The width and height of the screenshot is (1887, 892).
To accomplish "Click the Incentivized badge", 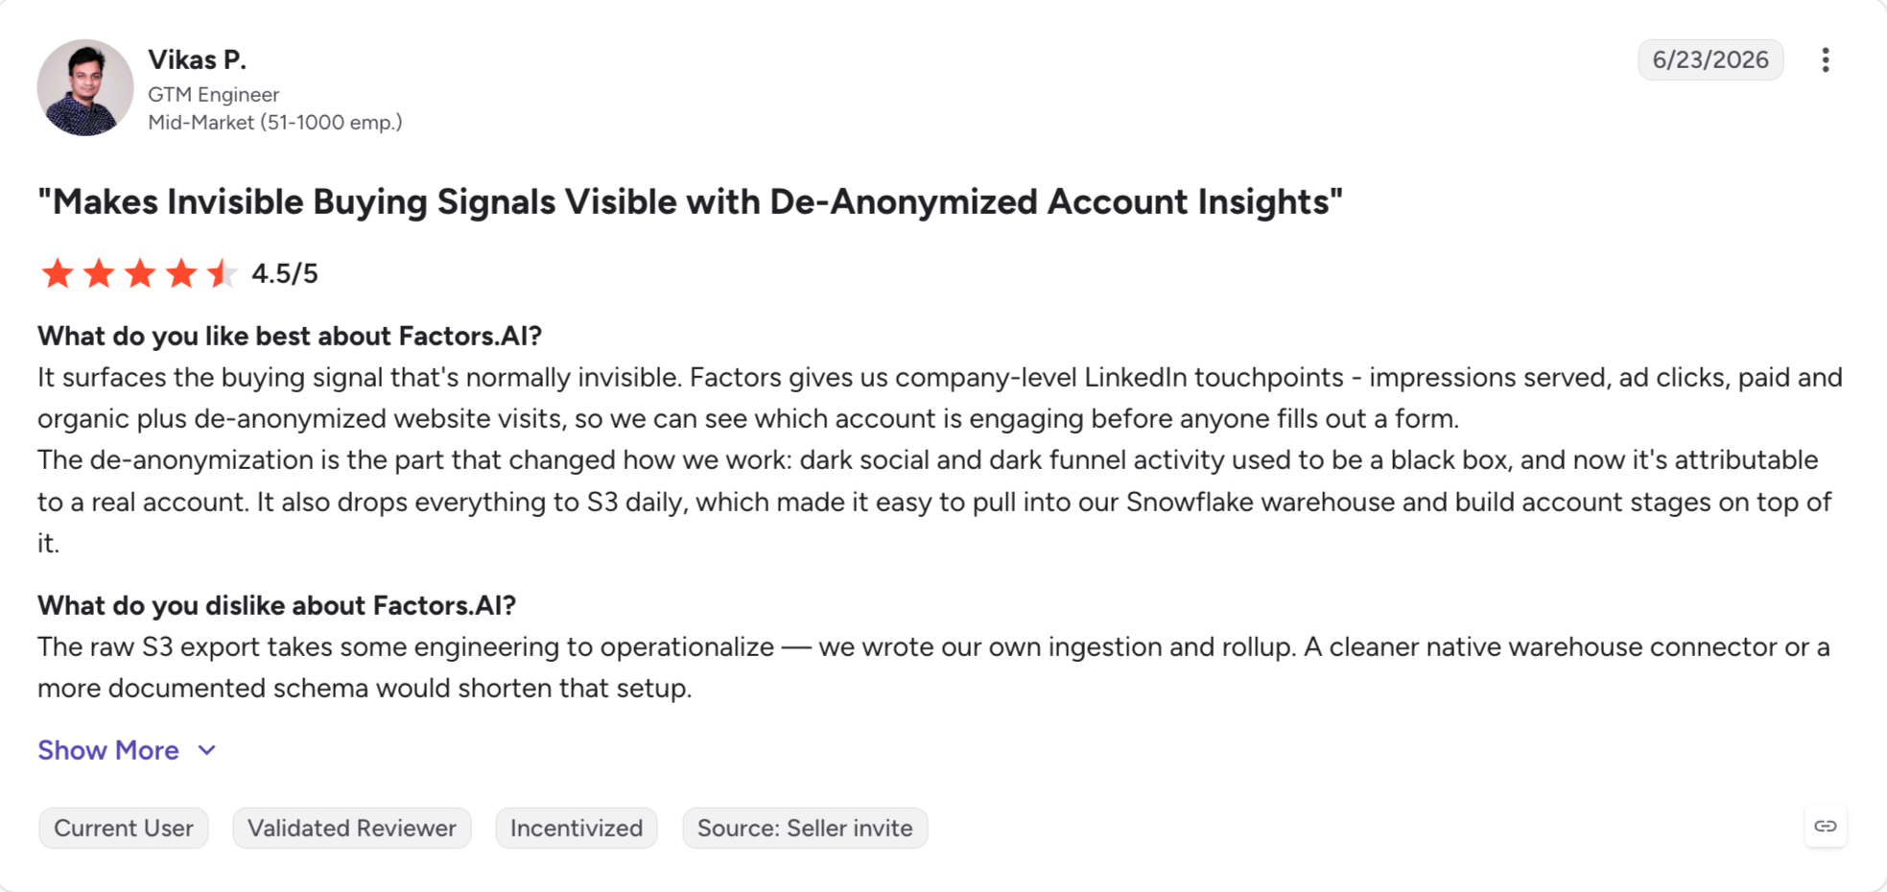I will click(x=577, y=828).
